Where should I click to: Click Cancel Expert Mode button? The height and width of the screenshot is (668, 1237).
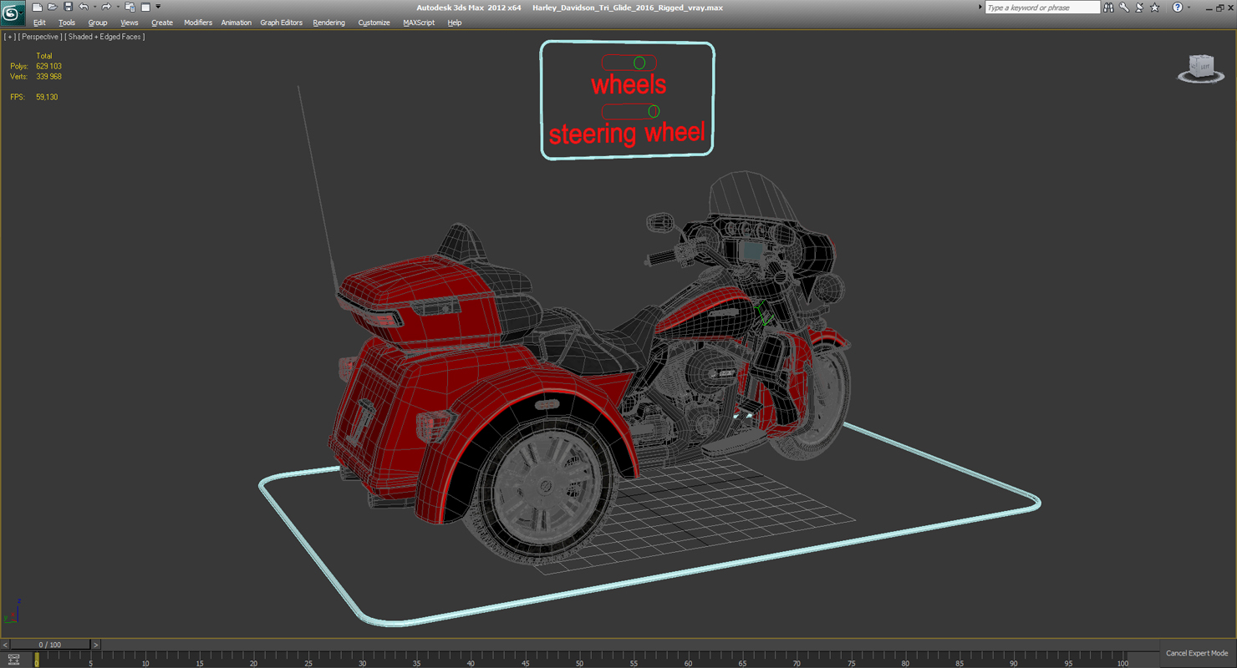click(x=1197, y=653)
